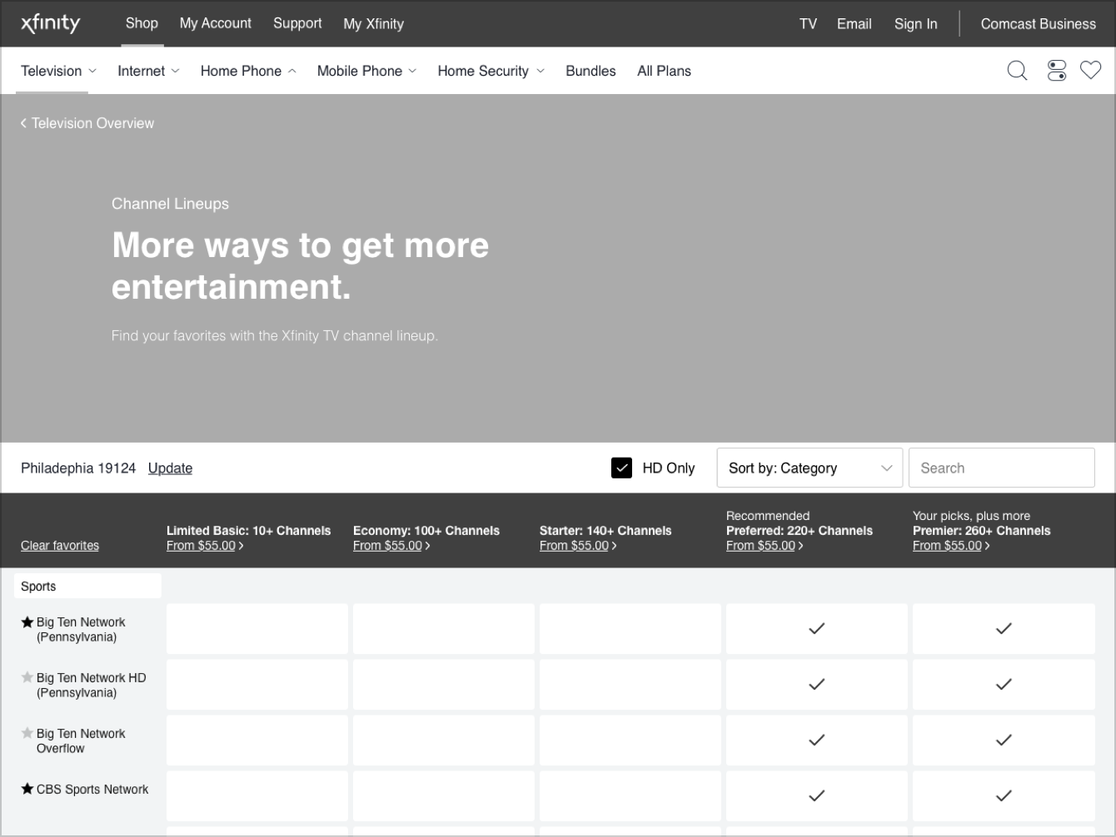
Task: Click Preferred checkmark for CBS Sports Network
Action: click(817, 795)
